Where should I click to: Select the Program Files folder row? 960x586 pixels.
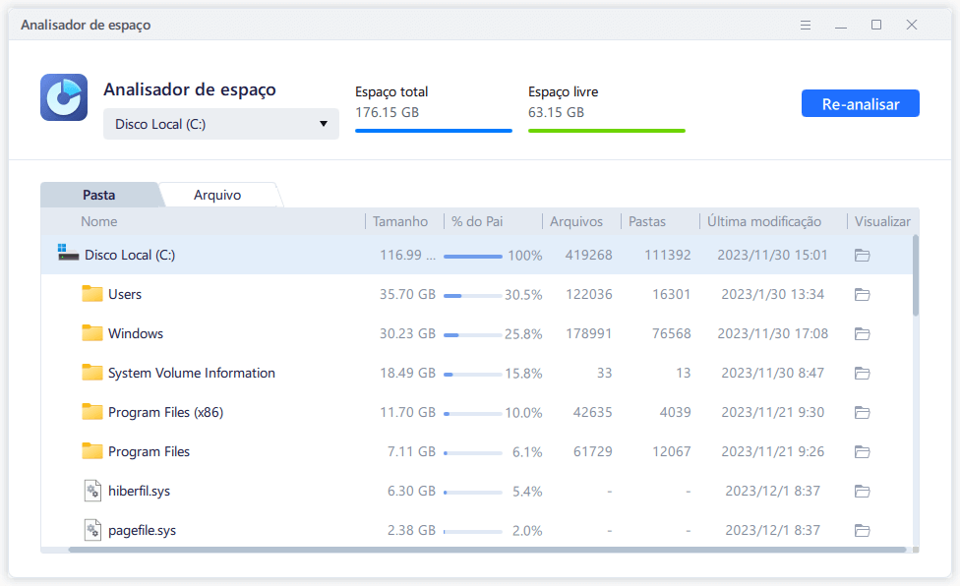tap(149, 451)
